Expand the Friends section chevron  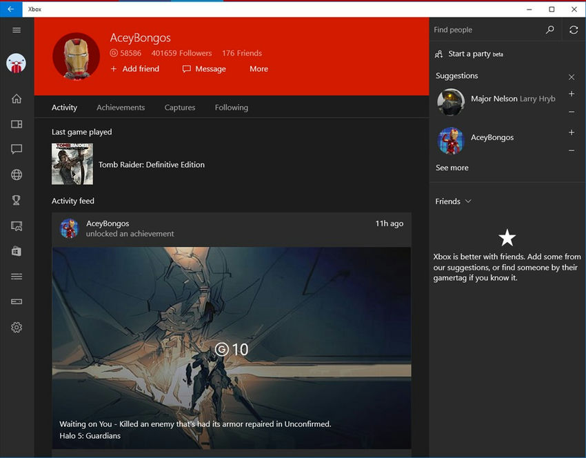(x=468, y=201)
